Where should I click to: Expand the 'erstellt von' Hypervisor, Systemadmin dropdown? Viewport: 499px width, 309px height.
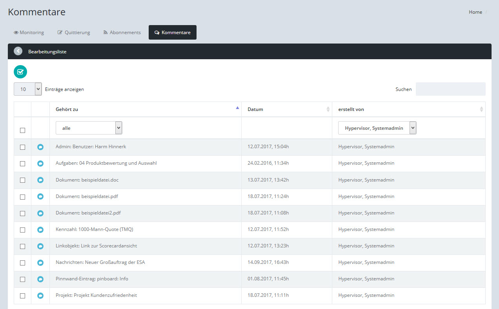377,128
